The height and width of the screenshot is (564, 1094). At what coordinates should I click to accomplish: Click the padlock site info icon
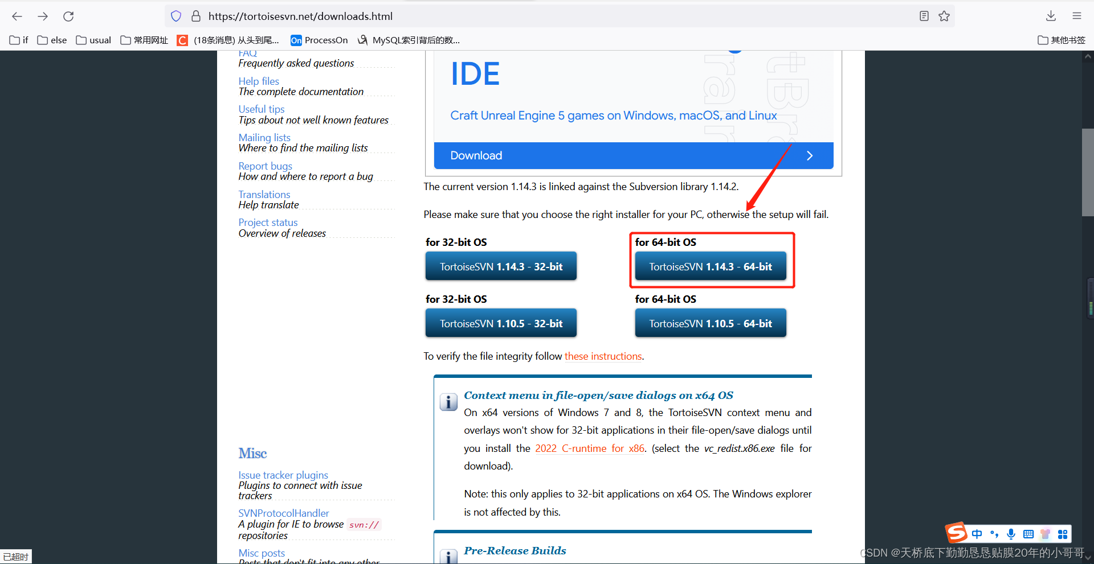[x=195, y=17]
